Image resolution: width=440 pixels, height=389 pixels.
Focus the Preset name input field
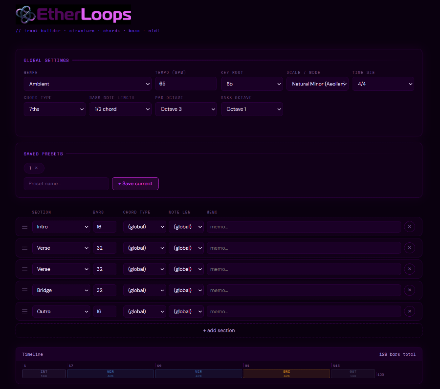tap(66, 183)
